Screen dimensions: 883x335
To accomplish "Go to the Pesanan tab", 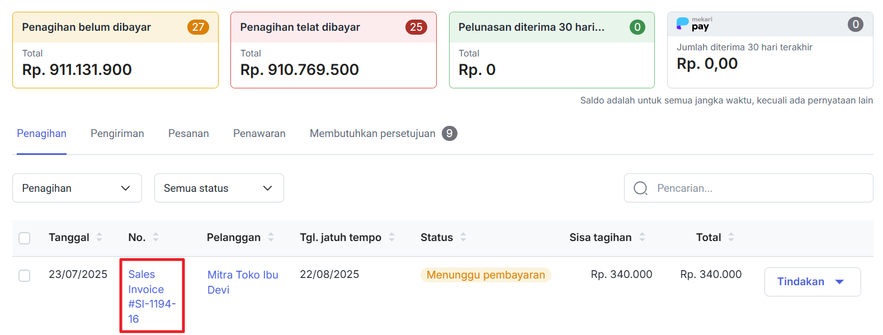I will click(188, 134).
